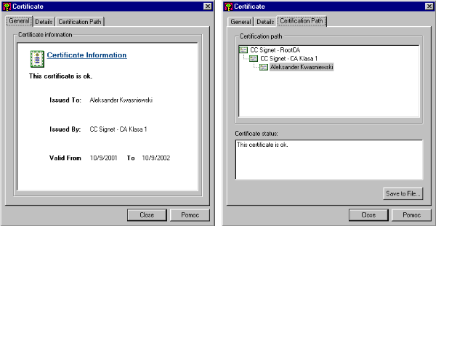
Task: Select CC Signet - RootCA in the certification path
Action: tap(275, 50)
